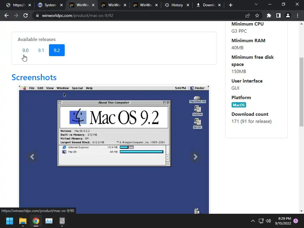The height and width of the screenshot is (228, 304).
Task: Open the tab search dropdown
Action: coord(256,4)
